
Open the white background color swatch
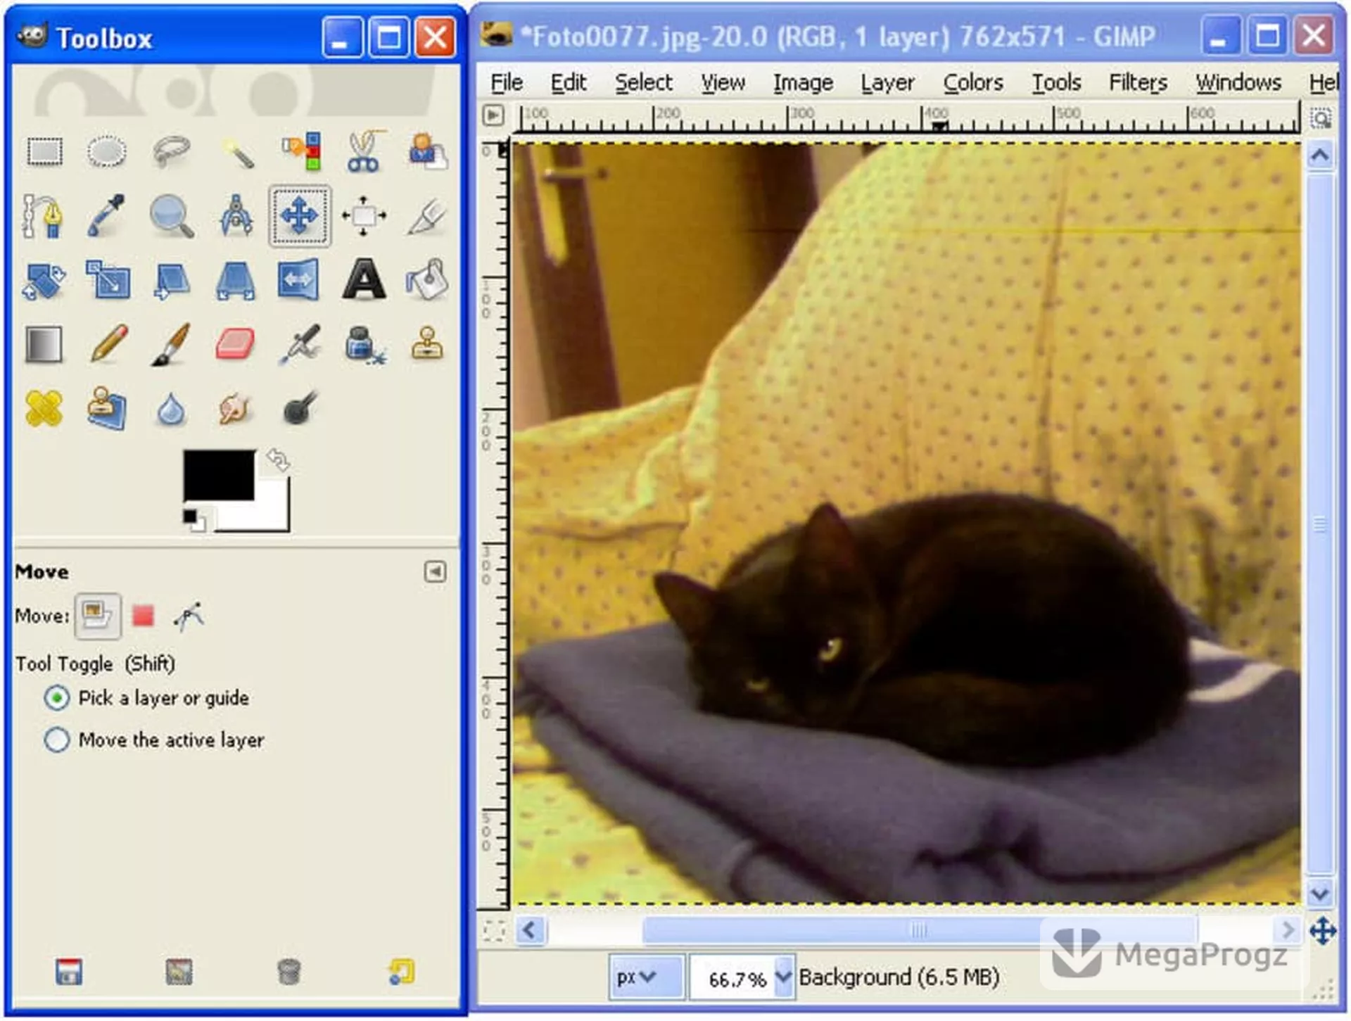(271, 514)
